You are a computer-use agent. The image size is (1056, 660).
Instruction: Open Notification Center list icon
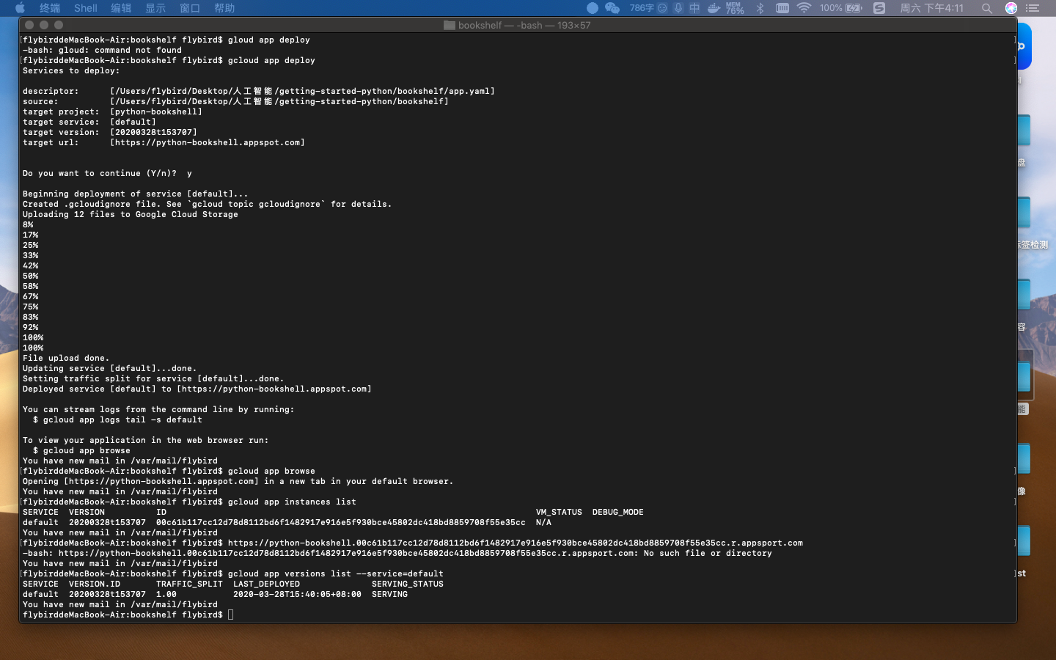(x=1033, y=8)
